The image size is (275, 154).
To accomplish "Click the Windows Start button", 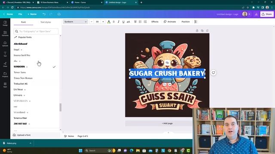I will coord(80,151).
